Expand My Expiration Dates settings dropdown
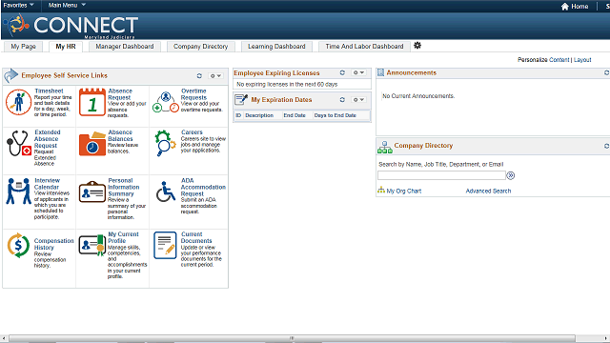 coord(358,100)
